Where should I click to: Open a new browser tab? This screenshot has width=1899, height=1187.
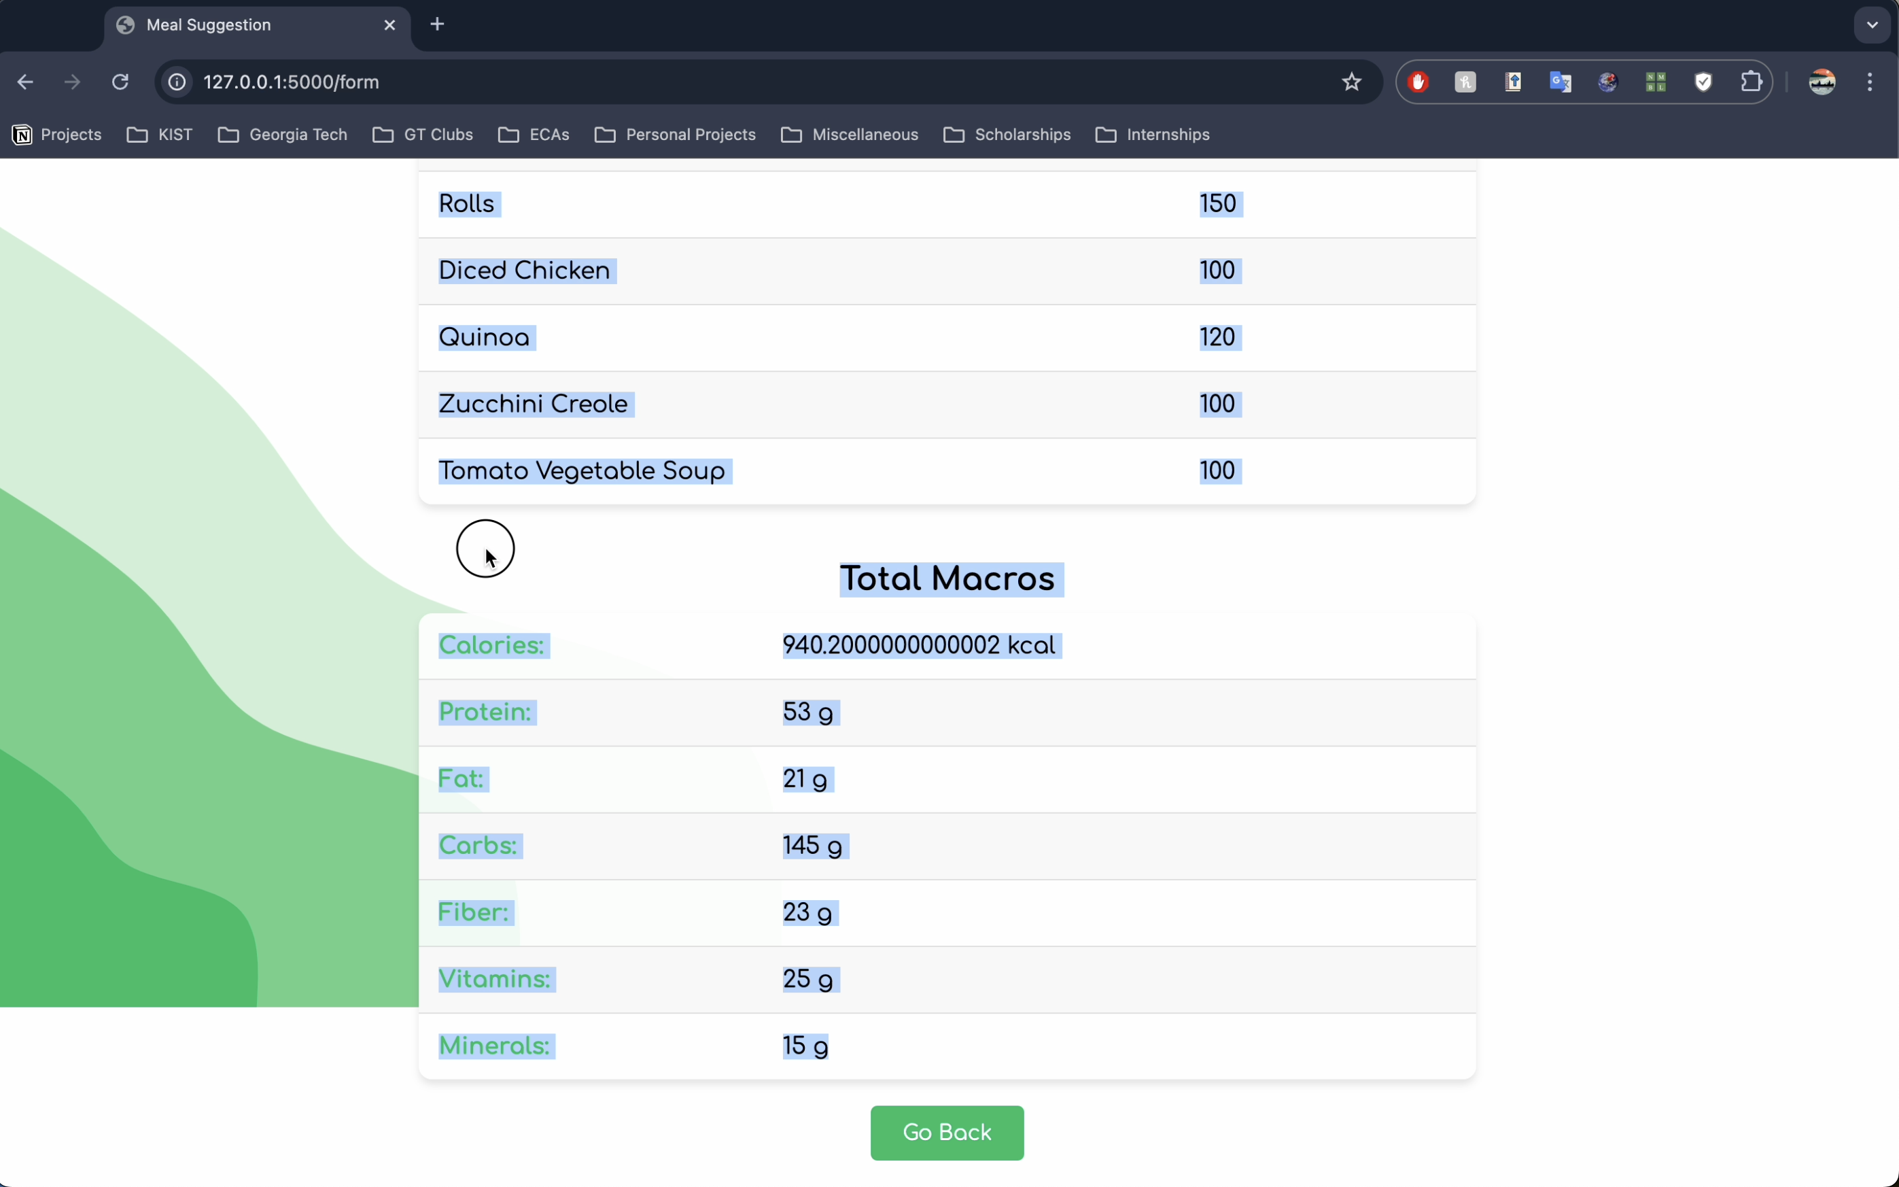point(437,24)
